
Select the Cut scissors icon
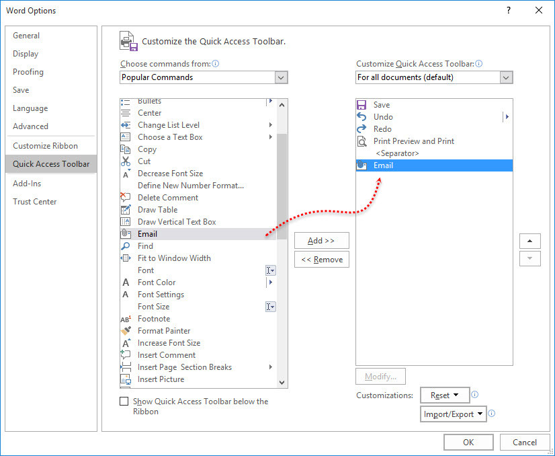[125, 161]
